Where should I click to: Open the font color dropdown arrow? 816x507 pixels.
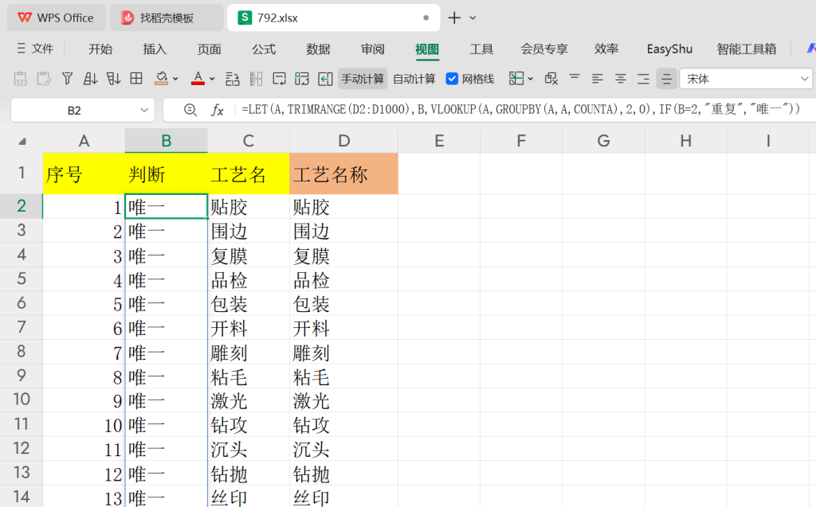pyautogui.click(x=212, y=79)
